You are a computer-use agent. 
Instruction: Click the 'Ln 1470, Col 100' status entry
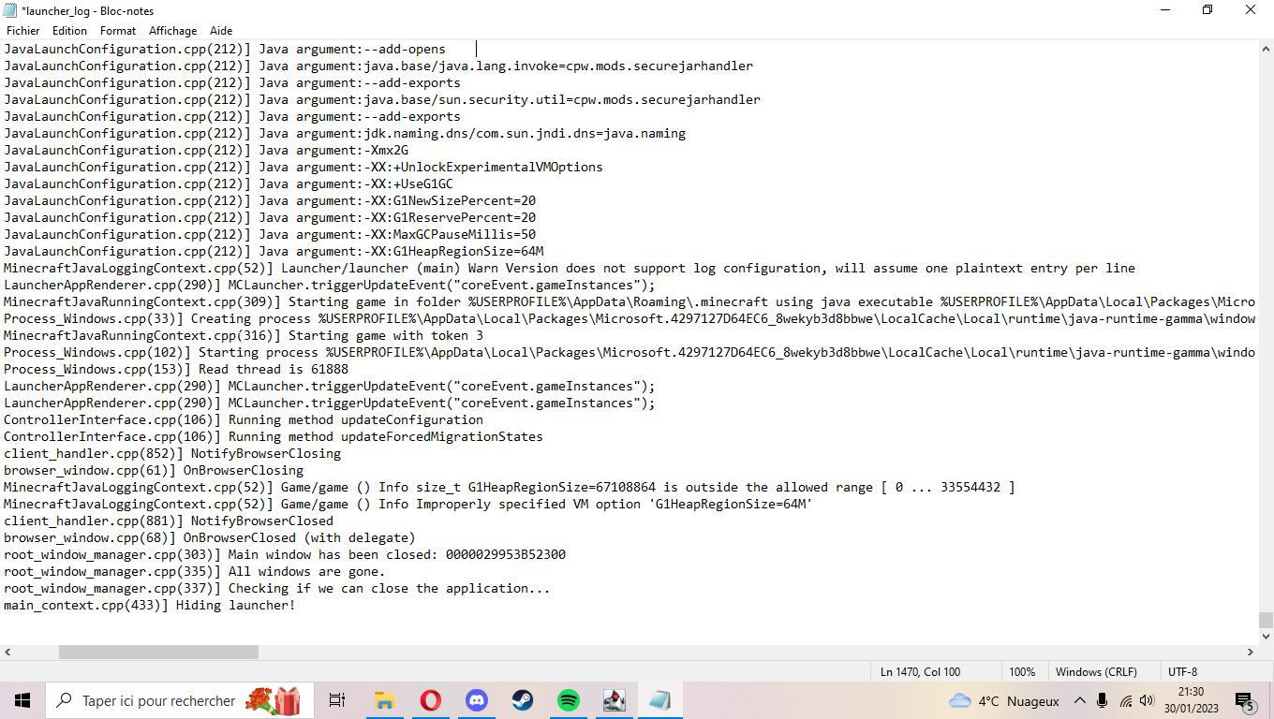(920, 671)
